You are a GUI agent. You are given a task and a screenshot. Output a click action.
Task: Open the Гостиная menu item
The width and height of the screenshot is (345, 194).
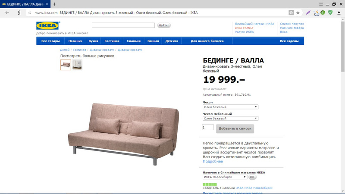click(112, 41)
